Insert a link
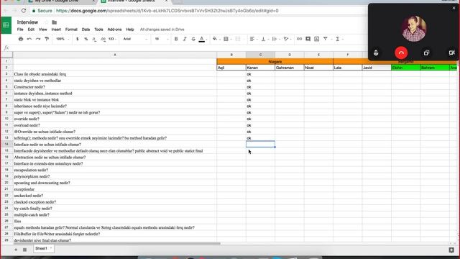460x259 pixels. pyautogui.click(x=299, y=39)
